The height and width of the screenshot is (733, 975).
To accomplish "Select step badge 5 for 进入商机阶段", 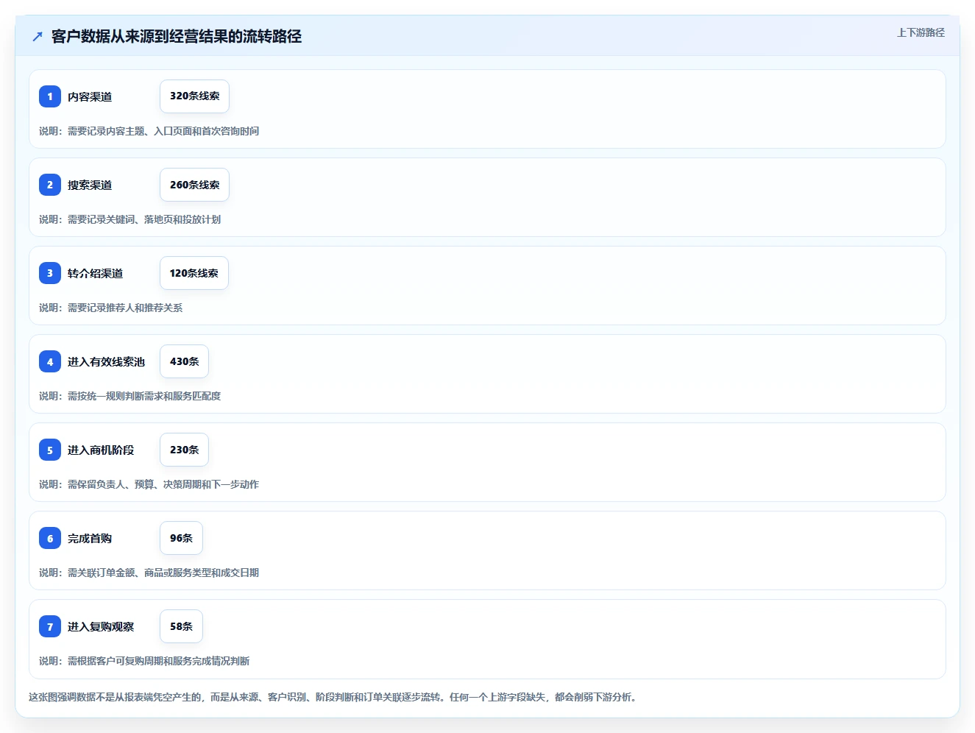I will (x=50, y=450).
